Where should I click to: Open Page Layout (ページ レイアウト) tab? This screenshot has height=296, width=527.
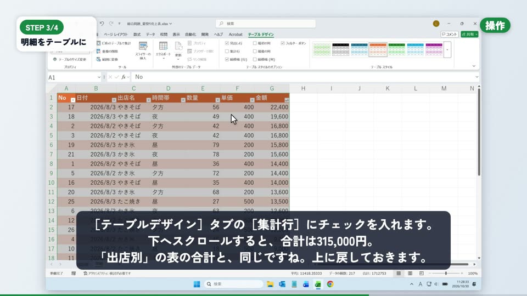tap(116, 34)
